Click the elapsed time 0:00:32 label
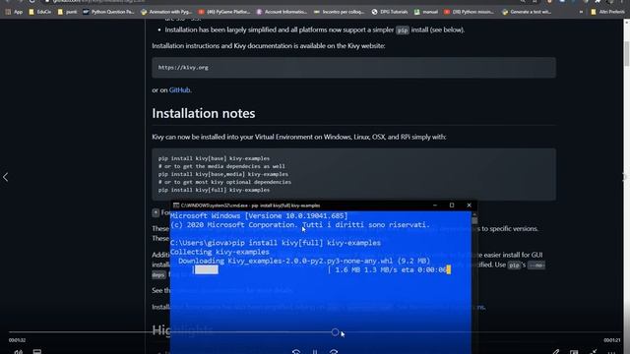 coord(17,340)
